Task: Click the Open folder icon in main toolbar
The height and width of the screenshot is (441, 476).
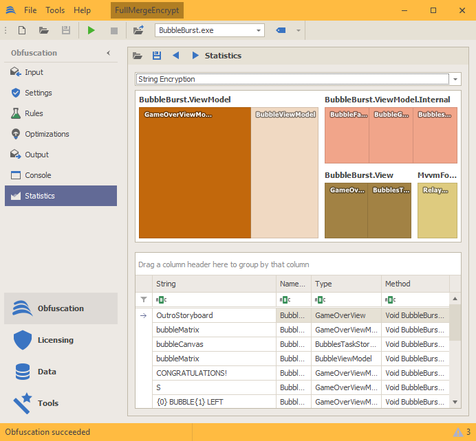Action: point(44,30)
